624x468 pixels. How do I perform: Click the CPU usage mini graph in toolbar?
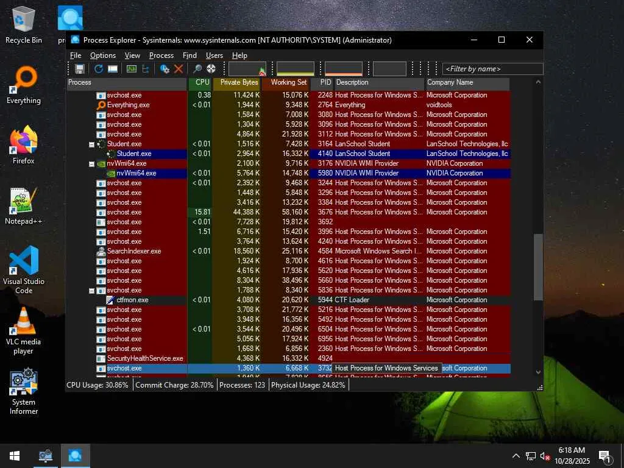tap(247, 69)
